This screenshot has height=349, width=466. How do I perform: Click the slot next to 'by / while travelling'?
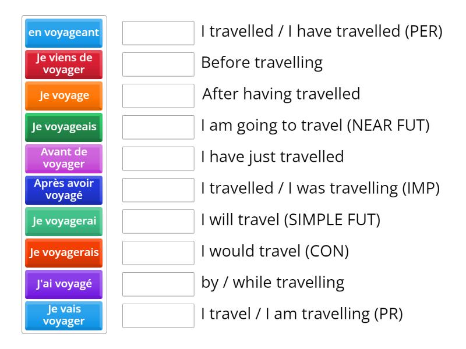tap(158, 282)
